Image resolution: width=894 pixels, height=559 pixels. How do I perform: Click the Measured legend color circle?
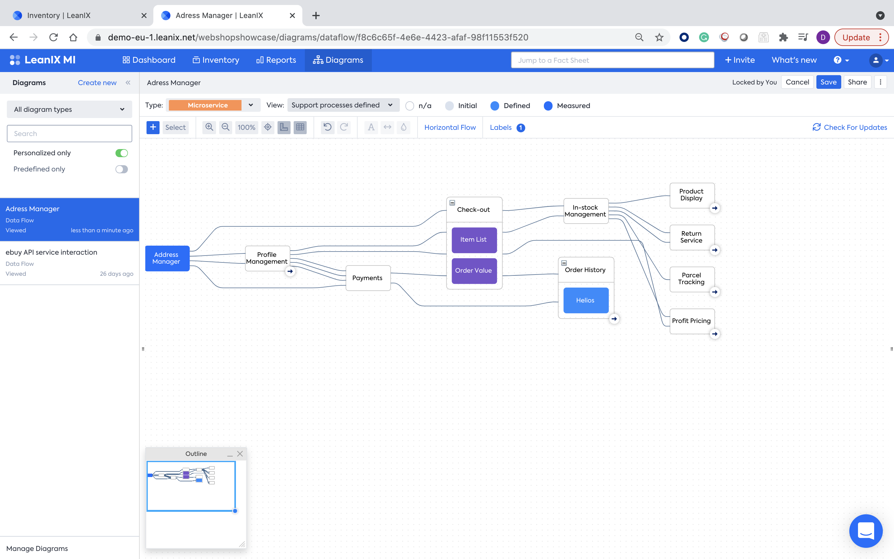pos(548,106)
